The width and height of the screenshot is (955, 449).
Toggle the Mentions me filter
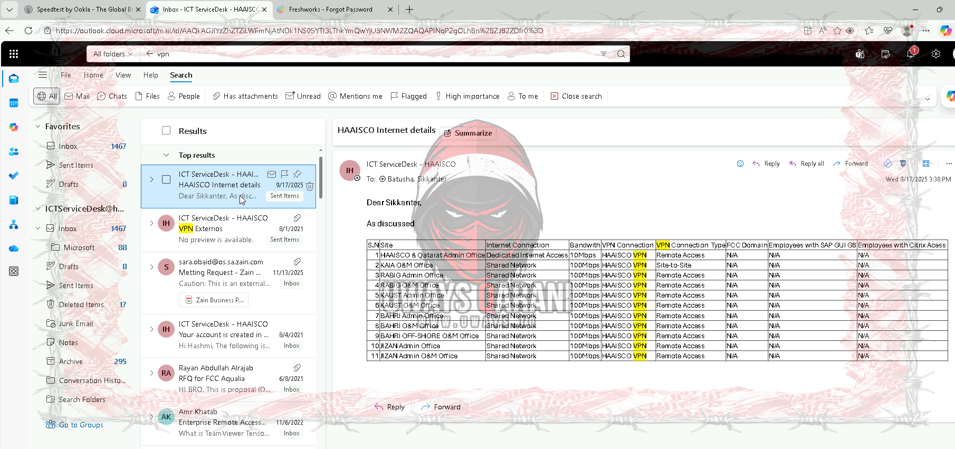click(355, 96)
